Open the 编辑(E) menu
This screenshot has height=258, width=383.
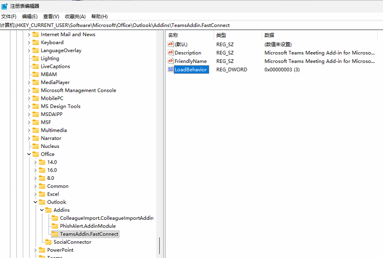(x=30, y=16)
